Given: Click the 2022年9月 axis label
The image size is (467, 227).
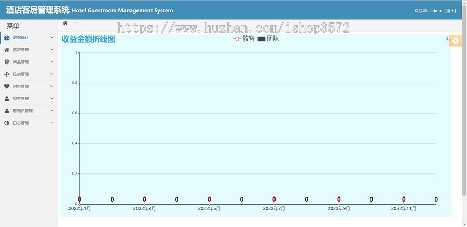Looking at the screenshot, I should (x=339, y=209).
